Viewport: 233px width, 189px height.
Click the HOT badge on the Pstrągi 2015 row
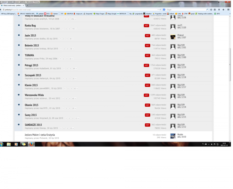click(146, 65)
